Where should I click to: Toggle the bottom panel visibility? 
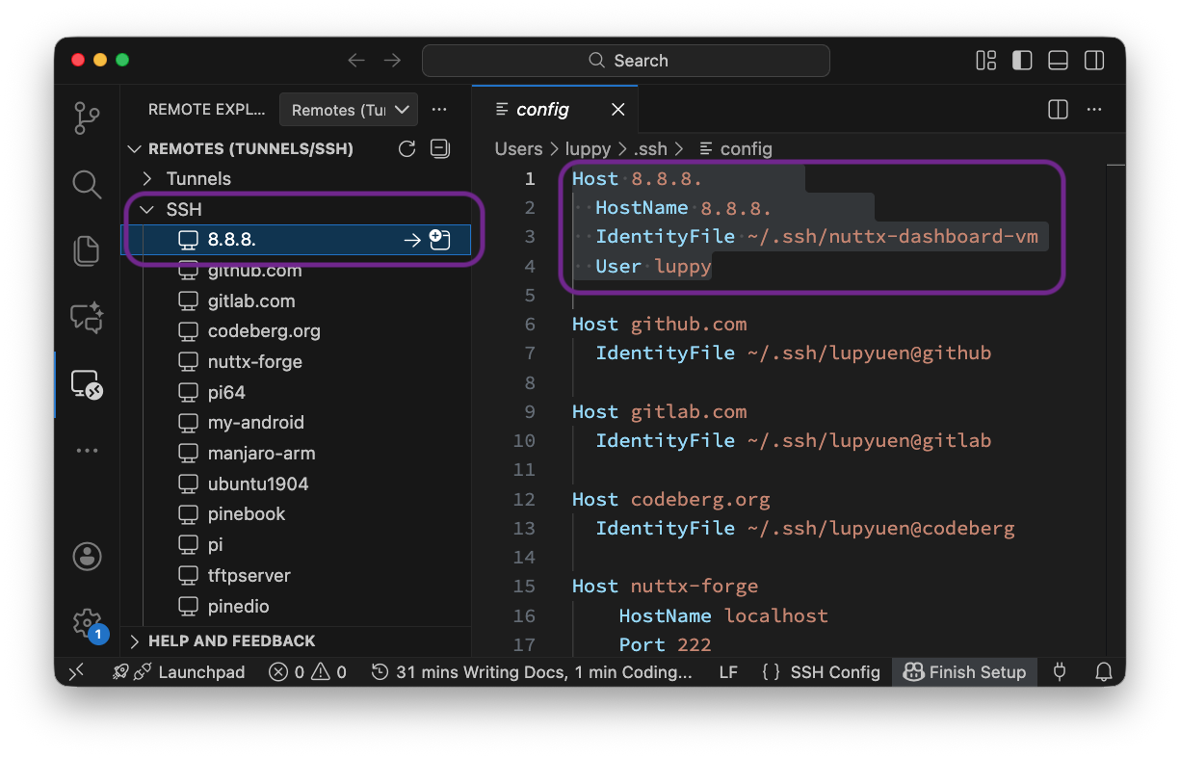[x=1058, y=61]
